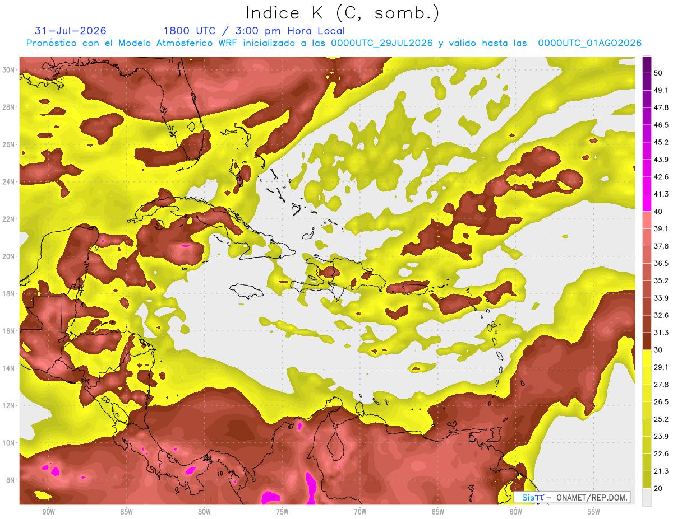Click the "0000UTC_01AGO2026" valid-until time

590,43
